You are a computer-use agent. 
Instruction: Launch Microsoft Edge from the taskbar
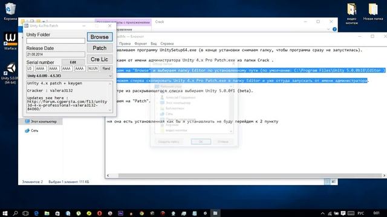(x=36, y=213)
